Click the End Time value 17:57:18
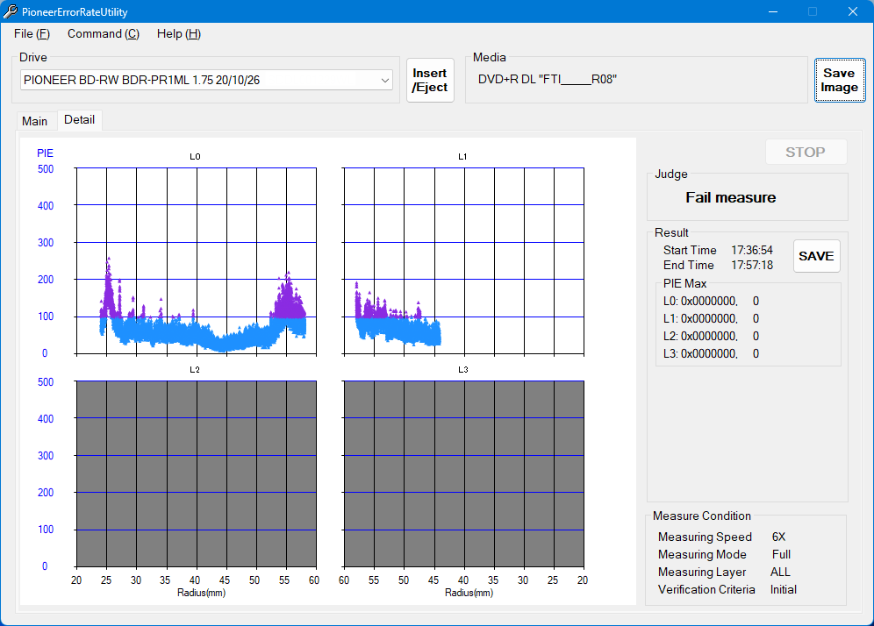Screen dimensions: 874x626 coord(752,265)
